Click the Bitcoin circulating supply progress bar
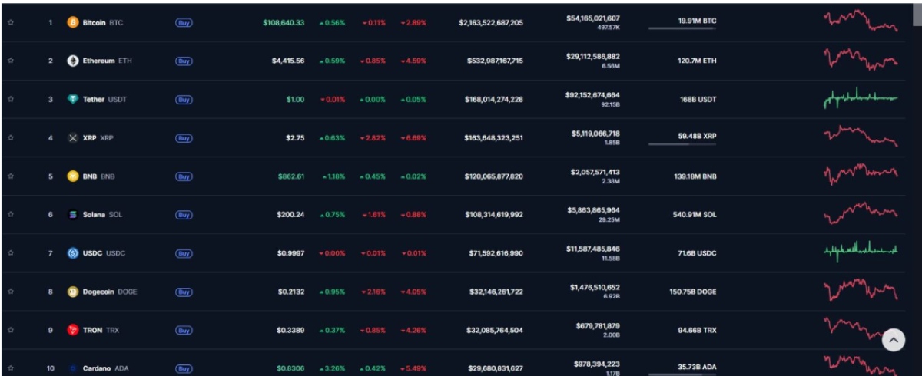The image size is (922, 376). (x=682, y=28)
